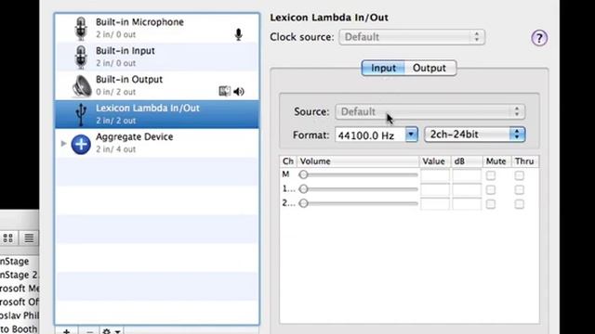
Task: Click the remove device minus button
Action: click(89, 331)
